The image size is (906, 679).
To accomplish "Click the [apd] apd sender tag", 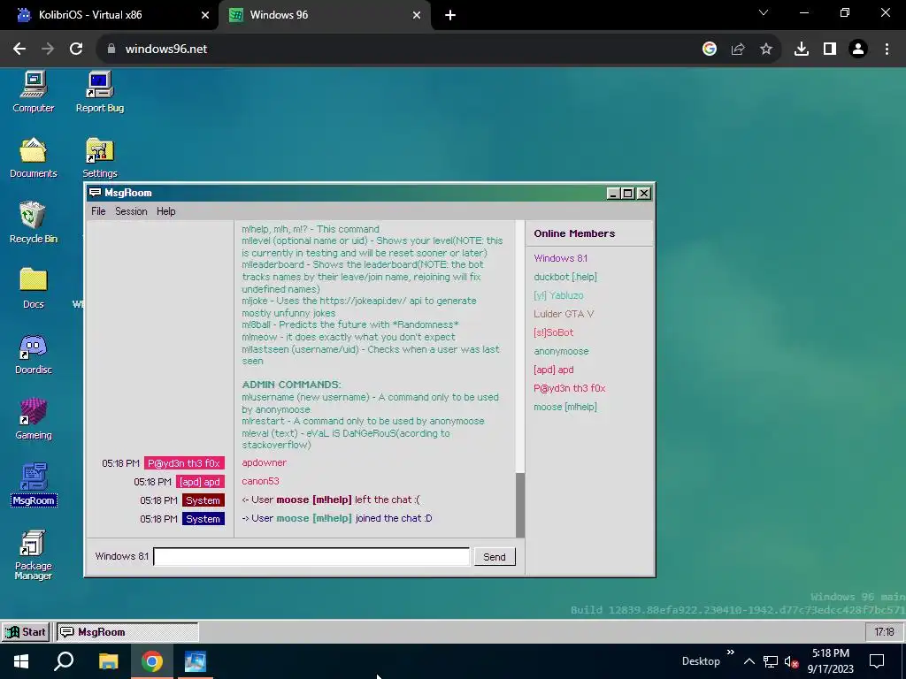I will pos(200,482).
